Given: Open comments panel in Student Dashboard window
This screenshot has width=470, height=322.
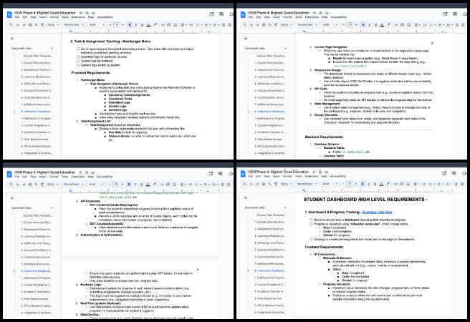Looking at the screenshot, I should pyautogui.click(x=454, y=173).
